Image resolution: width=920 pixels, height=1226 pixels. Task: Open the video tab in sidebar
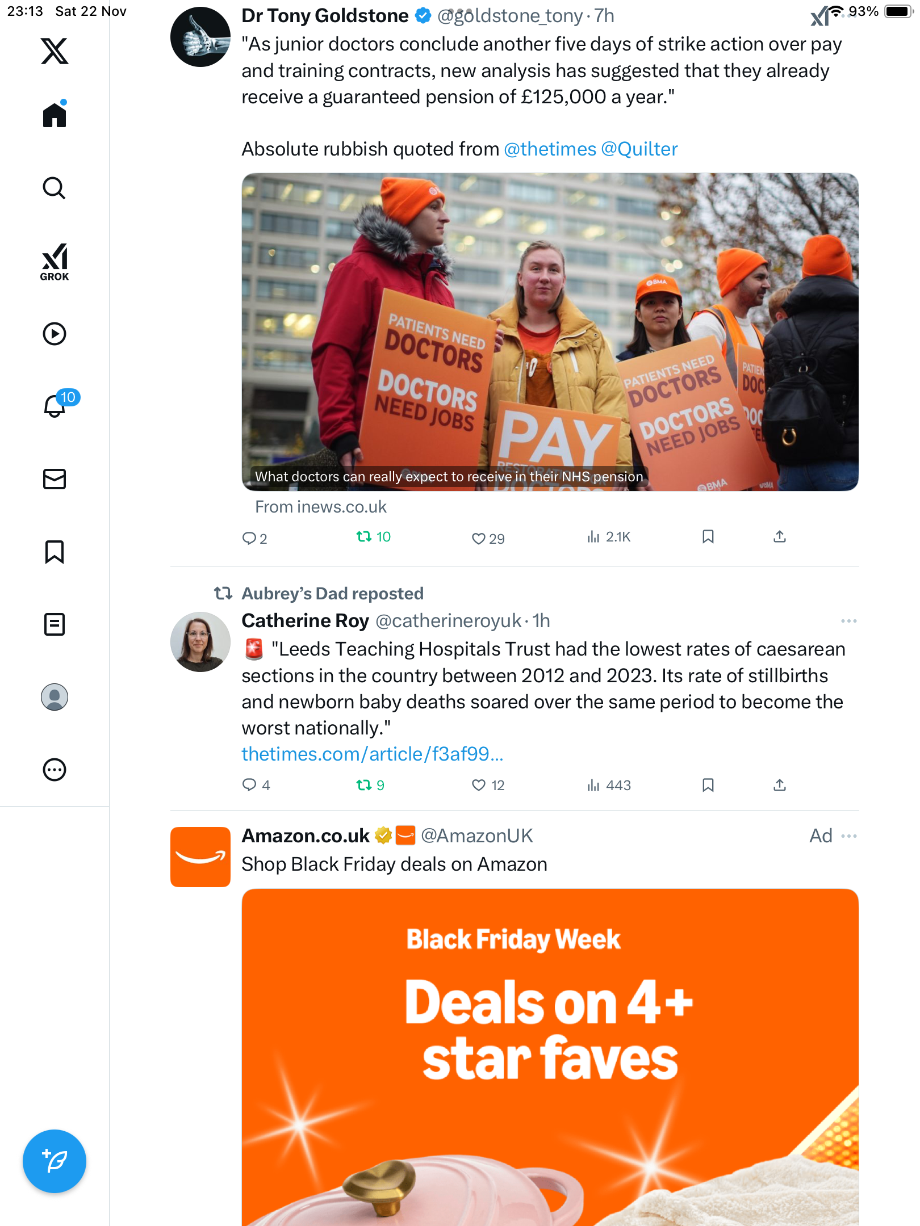click(55, 334)
